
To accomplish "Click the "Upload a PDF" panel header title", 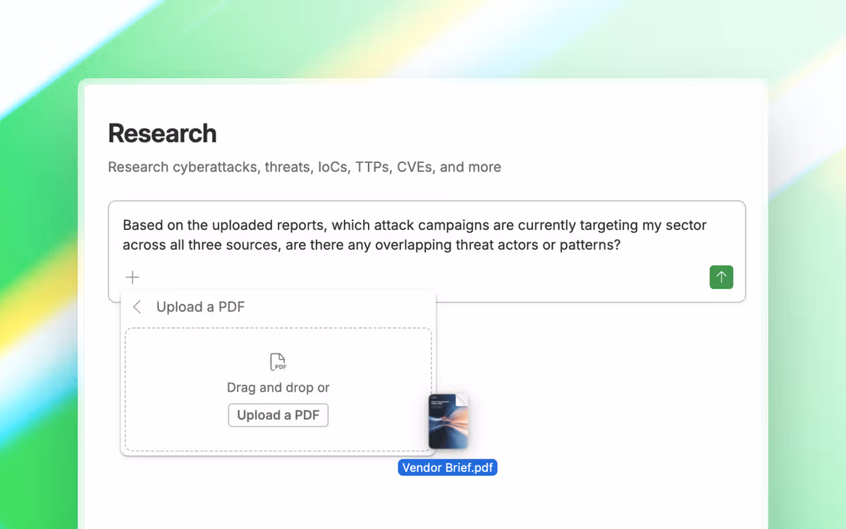I will (x=200, y=307).
